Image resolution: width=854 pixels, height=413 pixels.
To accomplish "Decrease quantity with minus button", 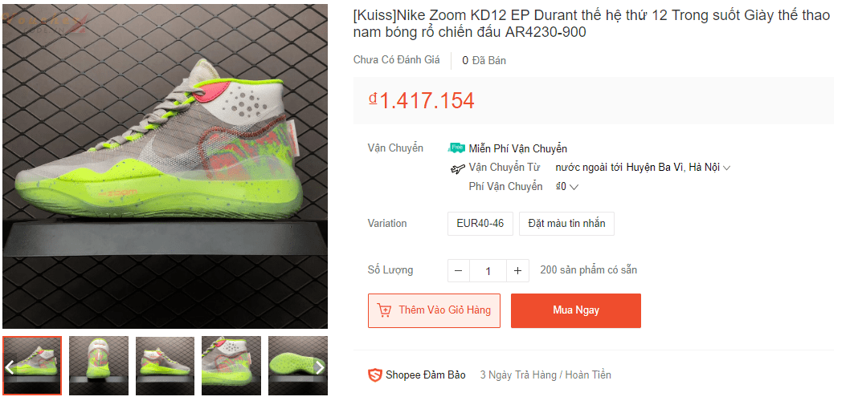I will (459, 270).
